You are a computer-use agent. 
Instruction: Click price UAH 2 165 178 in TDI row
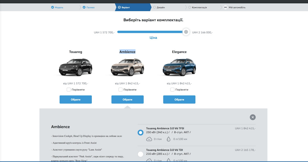click(245, 150)
